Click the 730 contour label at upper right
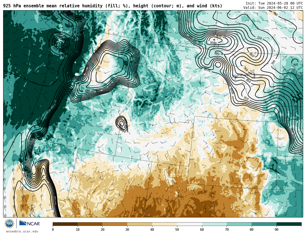306x235 pixels. pyautogui.click(x=259, y=38)
